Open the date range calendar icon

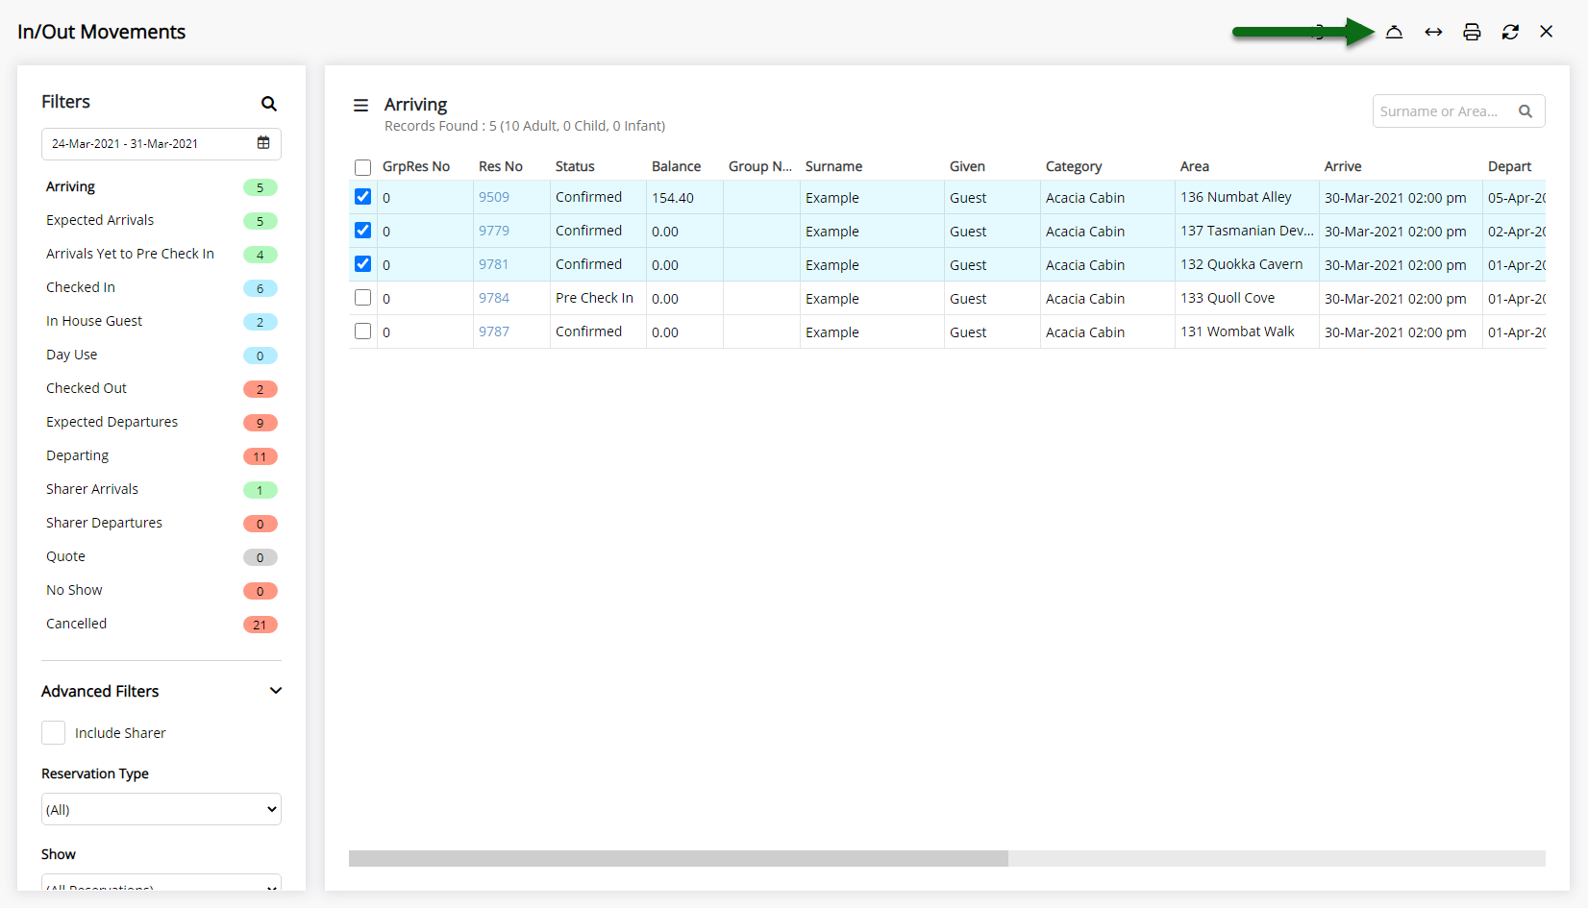coord(263,143)
